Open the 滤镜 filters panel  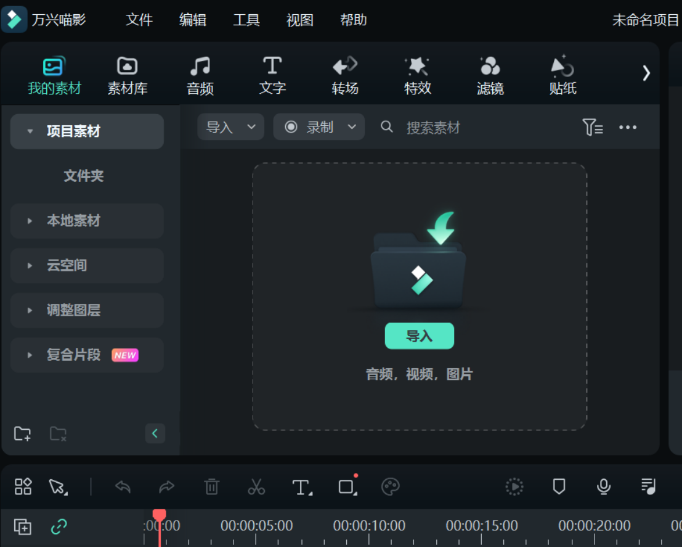[x=490, y=73]
